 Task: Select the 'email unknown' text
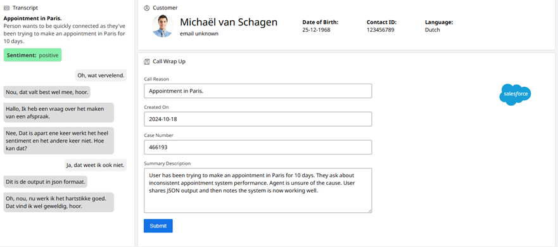pyautogui.click(x=199, y=34)
